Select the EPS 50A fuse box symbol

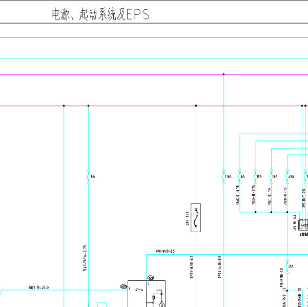click(x=196, y=218)
